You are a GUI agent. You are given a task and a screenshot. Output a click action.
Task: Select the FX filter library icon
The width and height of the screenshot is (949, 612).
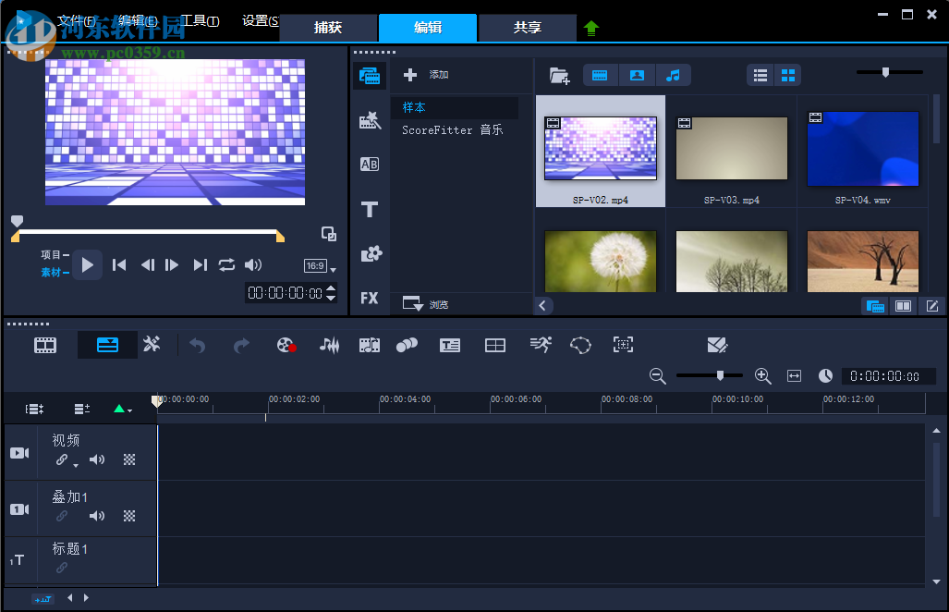point(370,298)
